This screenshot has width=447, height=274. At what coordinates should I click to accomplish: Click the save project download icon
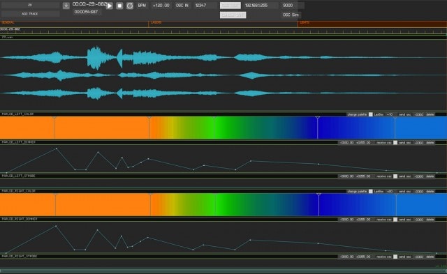point(66,6)
